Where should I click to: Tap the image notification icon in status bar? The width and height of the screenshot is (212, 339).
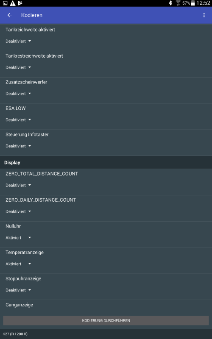(x=5, y=3)
